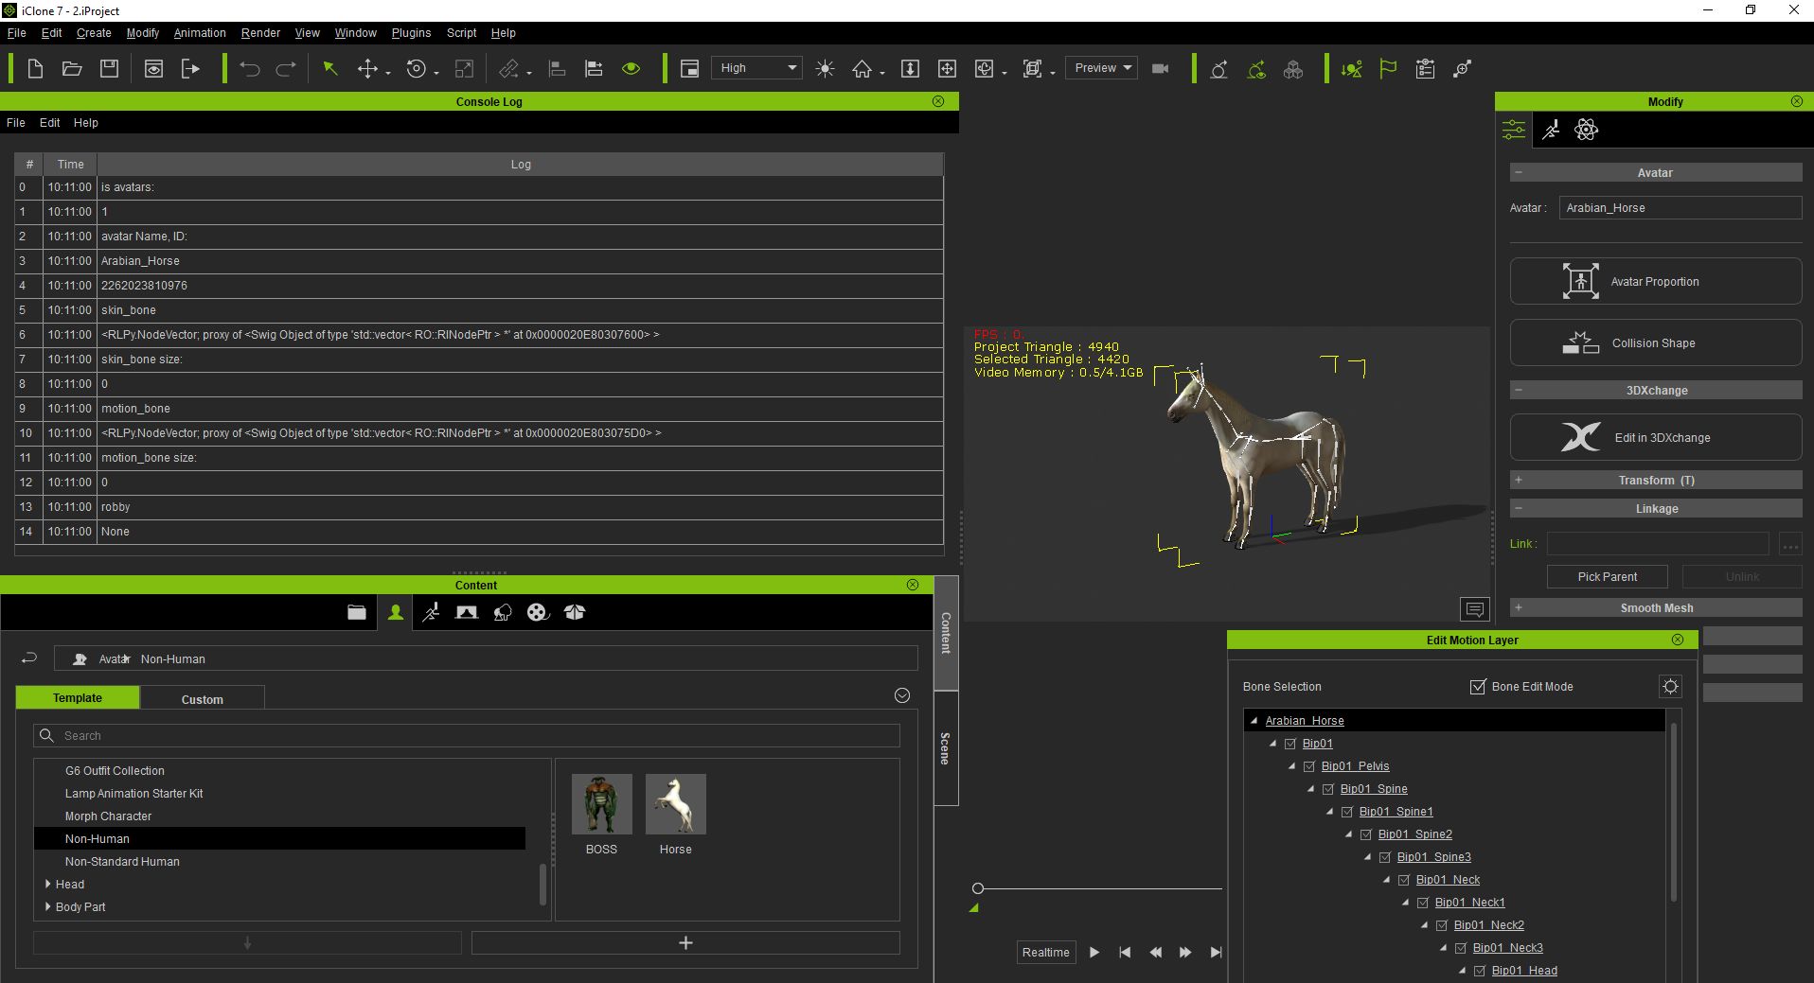Screen dimensions: 1814x983
Task: Collapse the Arabian_Horse bone tree node
Action: (x=1254, y=721)
